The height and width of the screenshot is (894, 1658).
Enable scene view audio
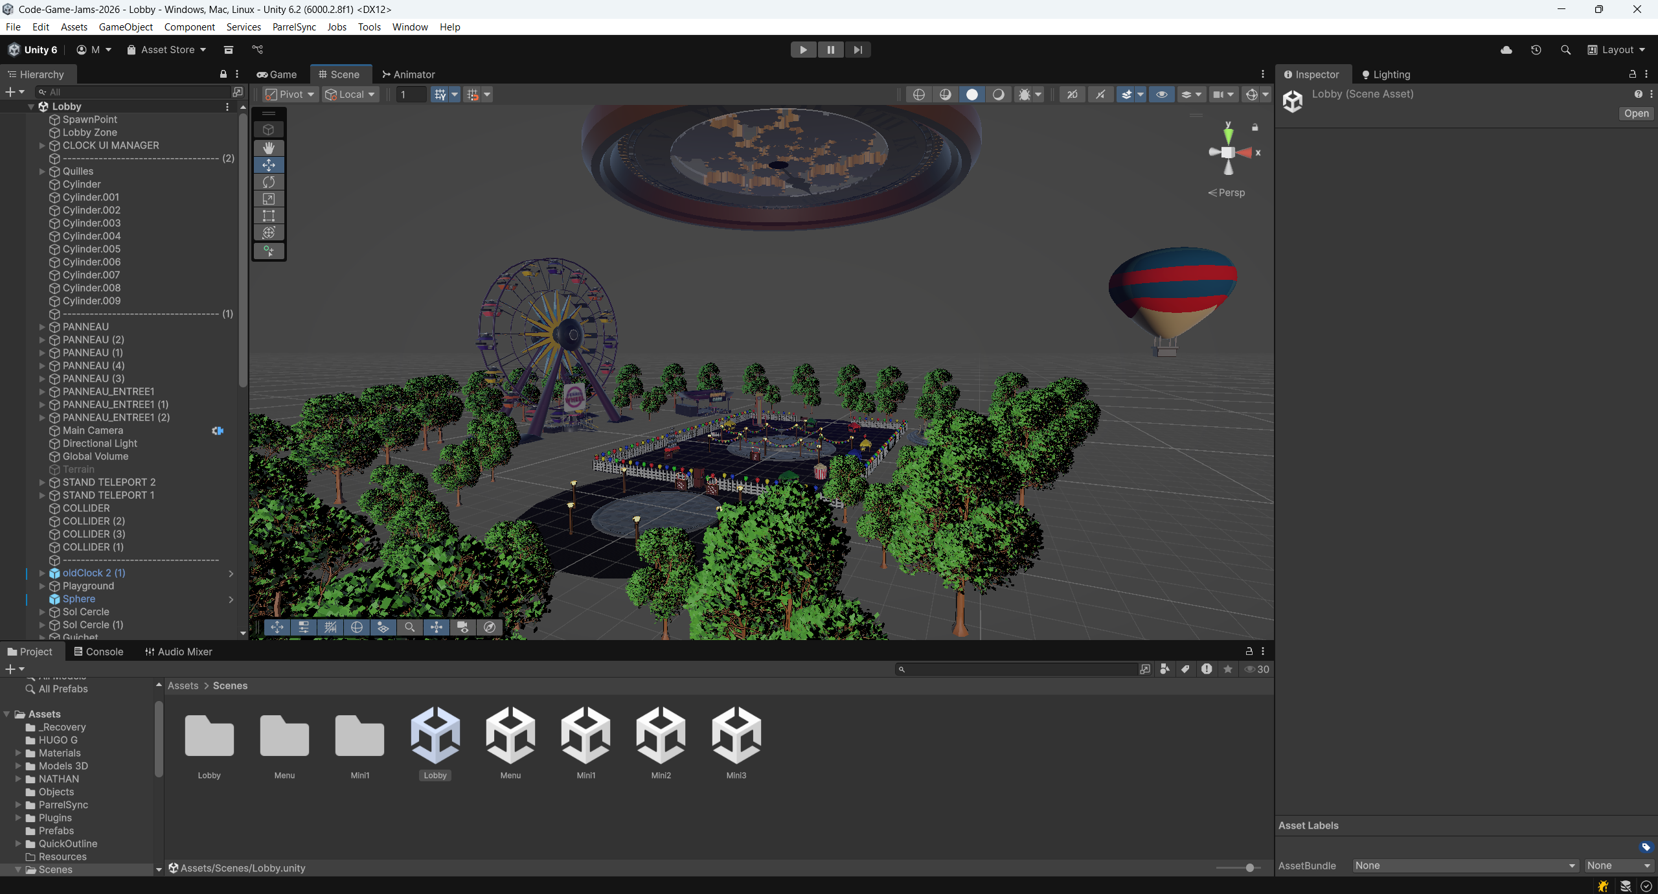[1100, 95]
